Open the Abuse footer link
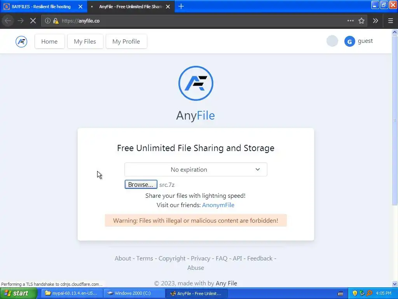 196,268
